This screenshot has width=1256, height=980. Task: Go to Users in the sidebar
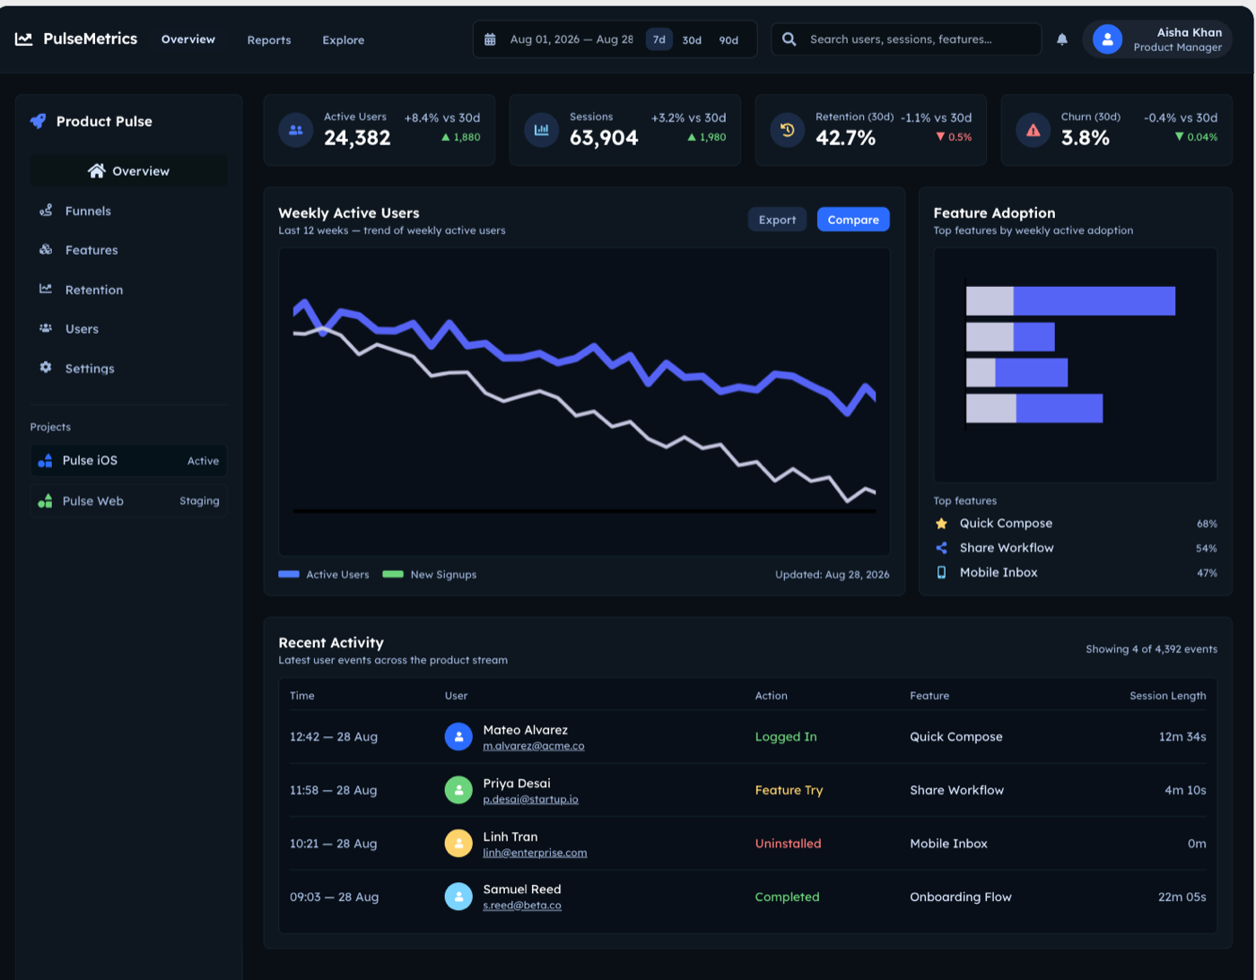pyautogui.click(x=128, y=329)
